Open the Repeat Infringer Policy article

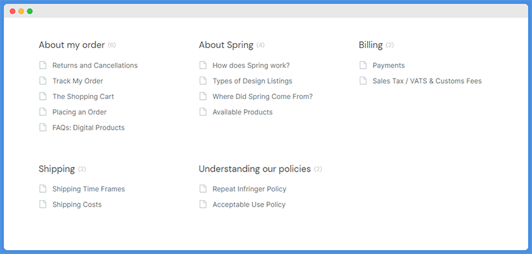pos(249,189)
